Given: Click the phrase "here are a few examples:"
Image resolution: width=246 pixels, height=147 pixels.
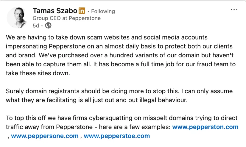Looking at the screenshot, I should (x=135, y=127).
